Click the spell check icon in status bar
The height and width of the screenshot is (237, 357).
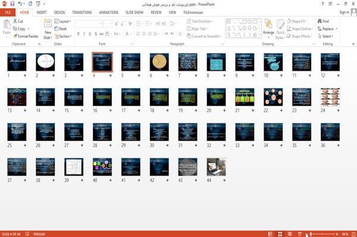click(x=27, y=234)
